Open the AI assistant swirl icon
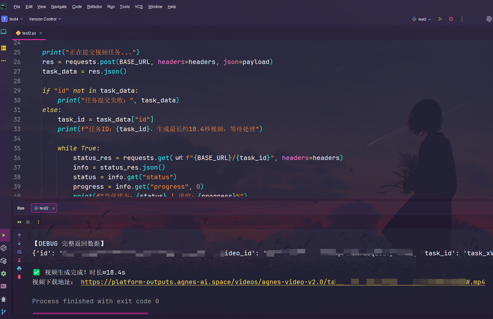Image resolution: width=493 pixels, height=319 pixels. tap(489, 19)
